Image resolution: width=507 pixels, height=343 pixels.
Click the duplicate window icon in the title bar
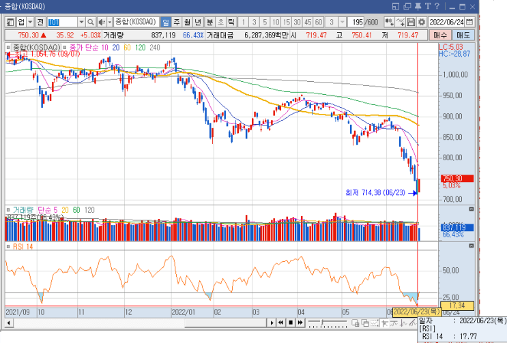pos(407,6)
